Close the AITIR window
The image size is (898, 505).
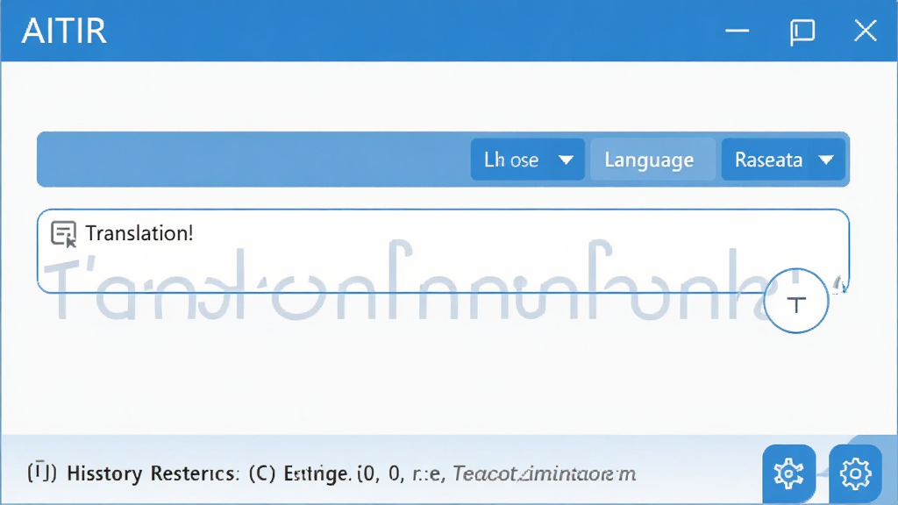tap(866, 31)
